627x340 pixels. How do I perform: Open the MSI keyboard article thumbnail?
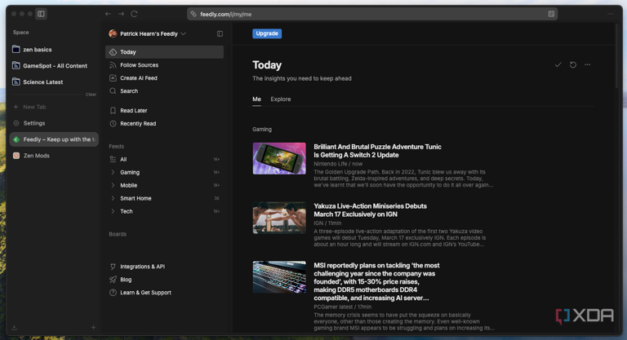coord(279,277)
